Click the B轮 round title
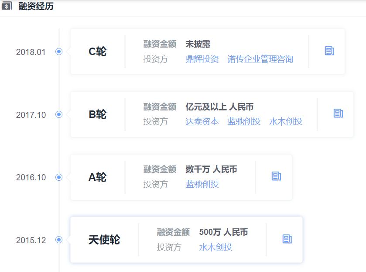This screenshot has width=366, height=272. (97, 114)
